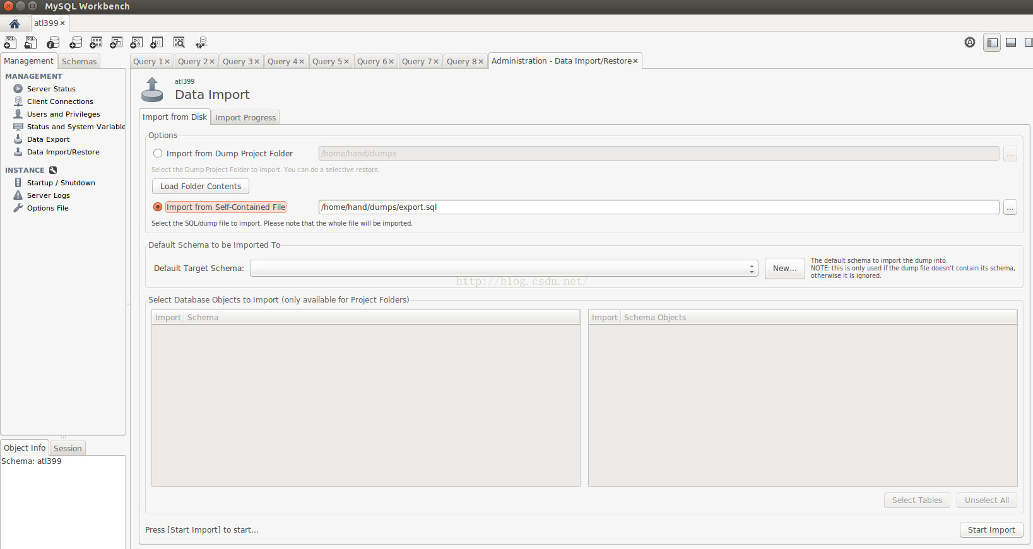Toggle the left sidebar panel

992,42
